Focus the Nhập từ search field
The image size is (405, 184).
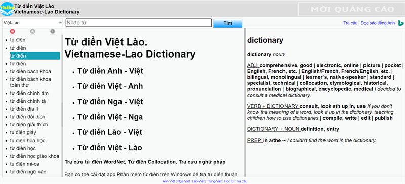click(139, 23)
